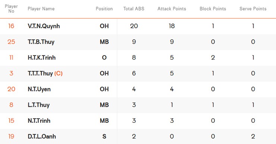Select player T.T.B.Thuy's name

pos(41,42)
